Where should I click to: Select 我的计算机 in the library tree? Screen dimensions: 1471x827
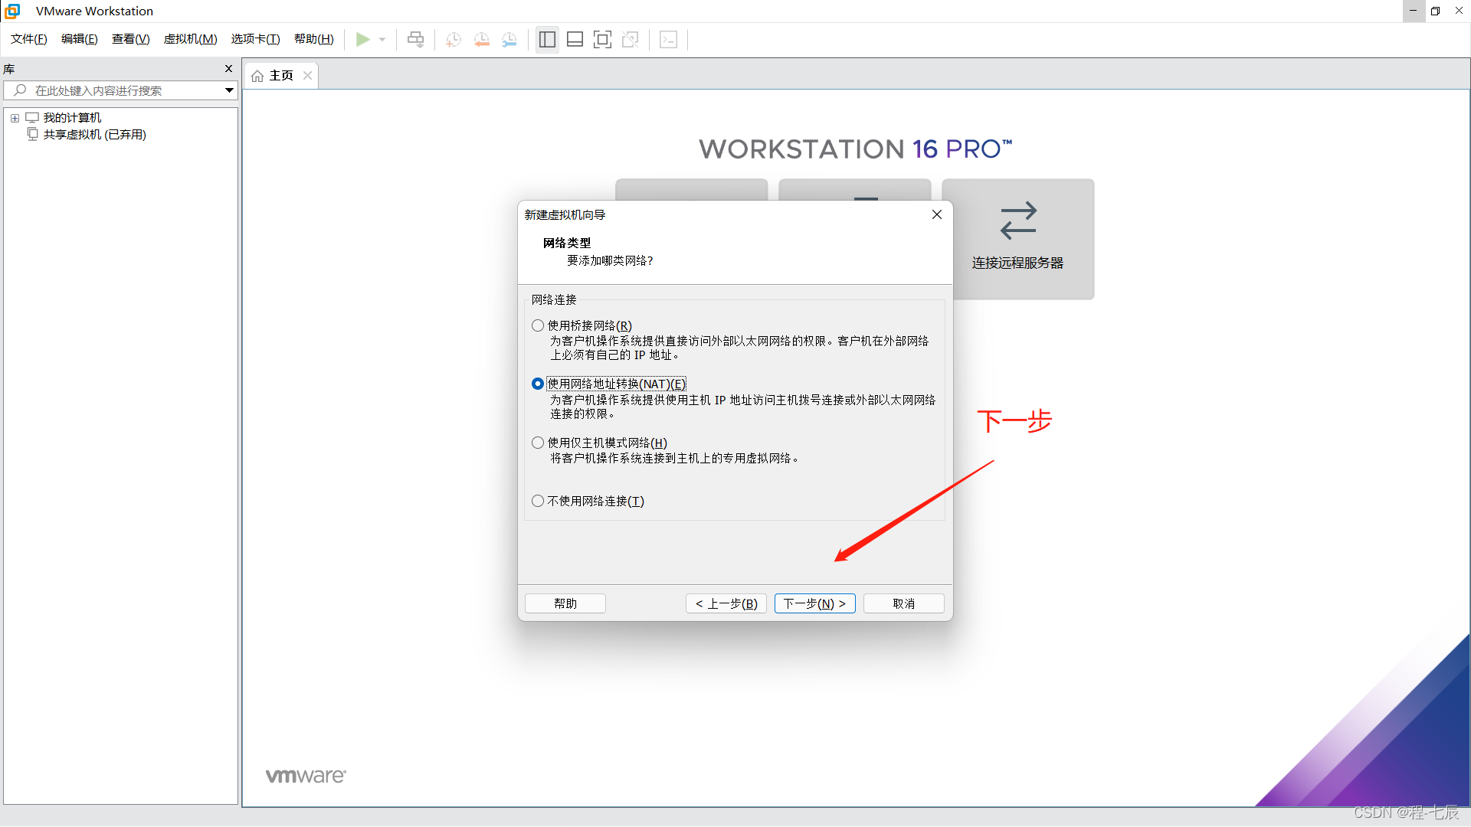tap(72, 117)
